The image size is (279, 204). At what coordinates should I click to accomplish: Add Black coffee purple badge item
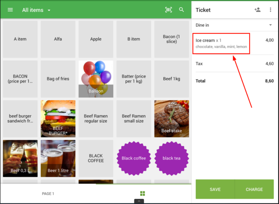coord(134,158)
